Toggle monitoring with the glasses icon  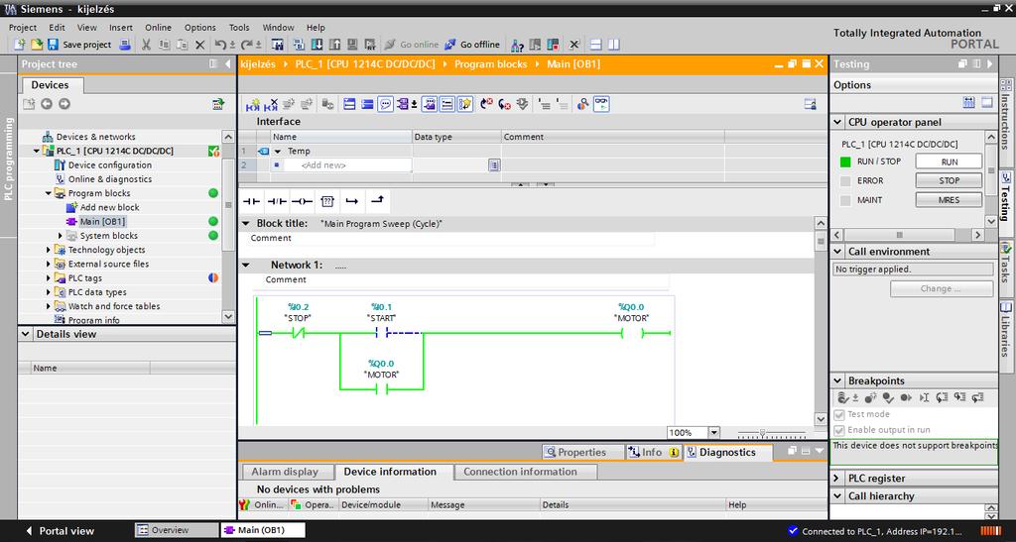click(601, 104)
